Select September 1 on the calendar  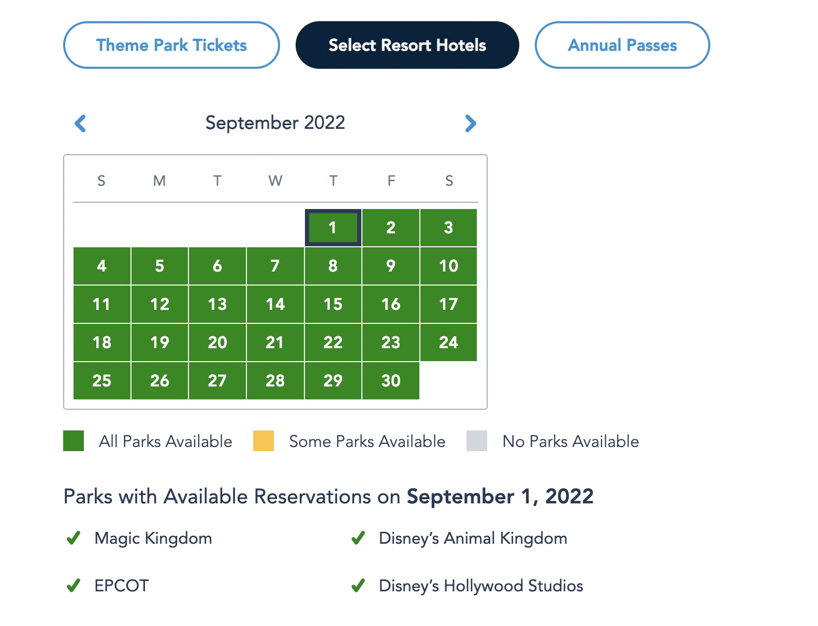pos(333,228)
